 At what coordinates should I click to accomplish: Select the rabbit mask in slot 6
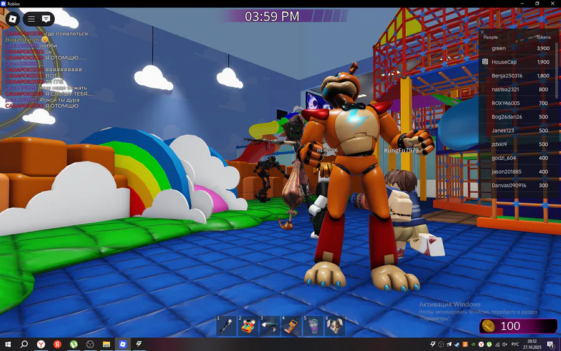point(335,325)
